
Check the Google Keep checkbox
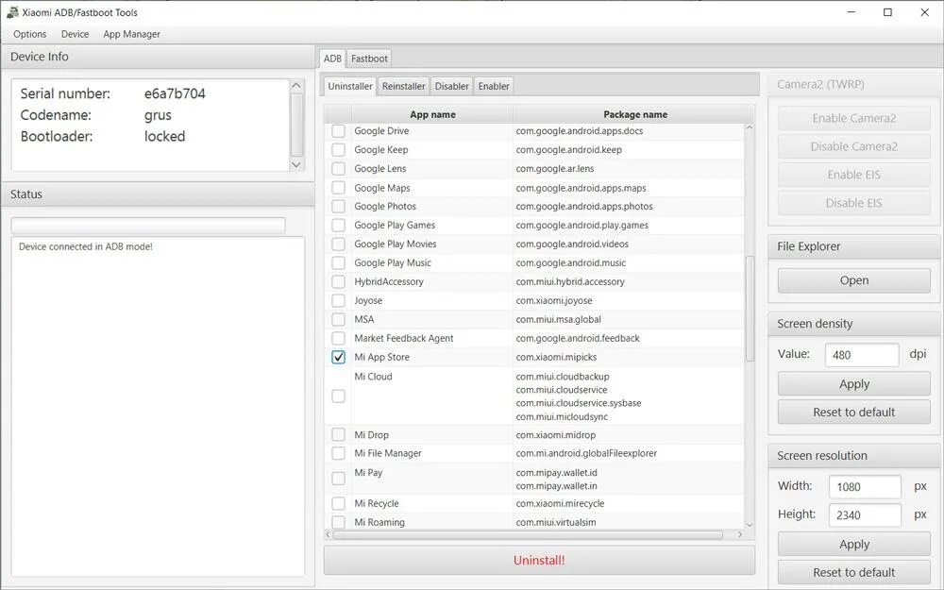pyautogui.click(x=338, y=150)
